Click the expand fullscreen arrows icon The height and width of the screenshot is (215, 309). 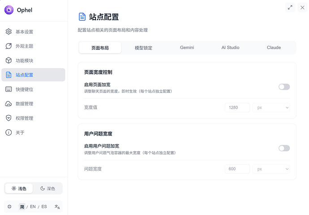[290, 7]
